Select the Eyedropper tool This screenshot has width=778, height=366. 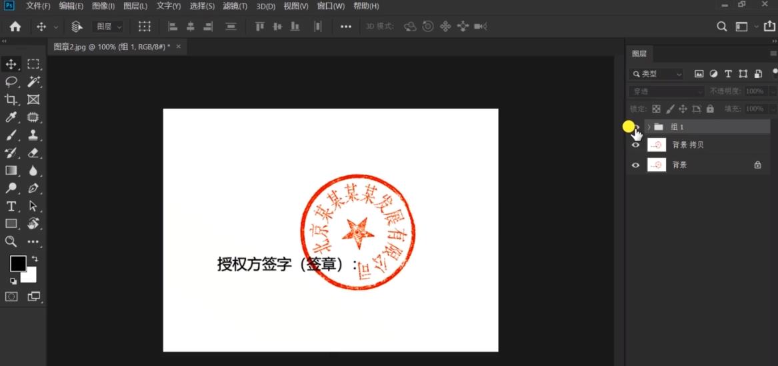11,117
